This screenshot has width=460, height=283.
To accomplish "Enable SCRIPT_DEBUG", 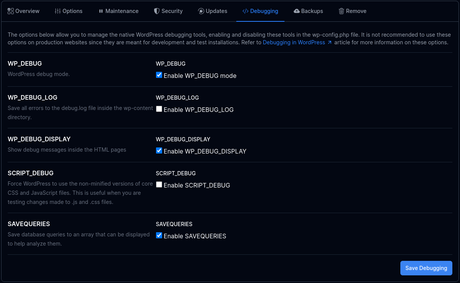I will 159,184.
